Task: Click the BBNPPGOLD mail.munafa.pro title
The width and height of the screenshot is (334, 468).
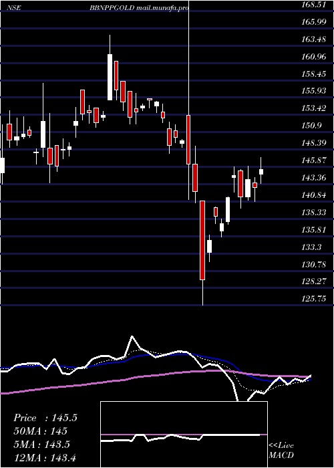Action: [x=139, y=8]
